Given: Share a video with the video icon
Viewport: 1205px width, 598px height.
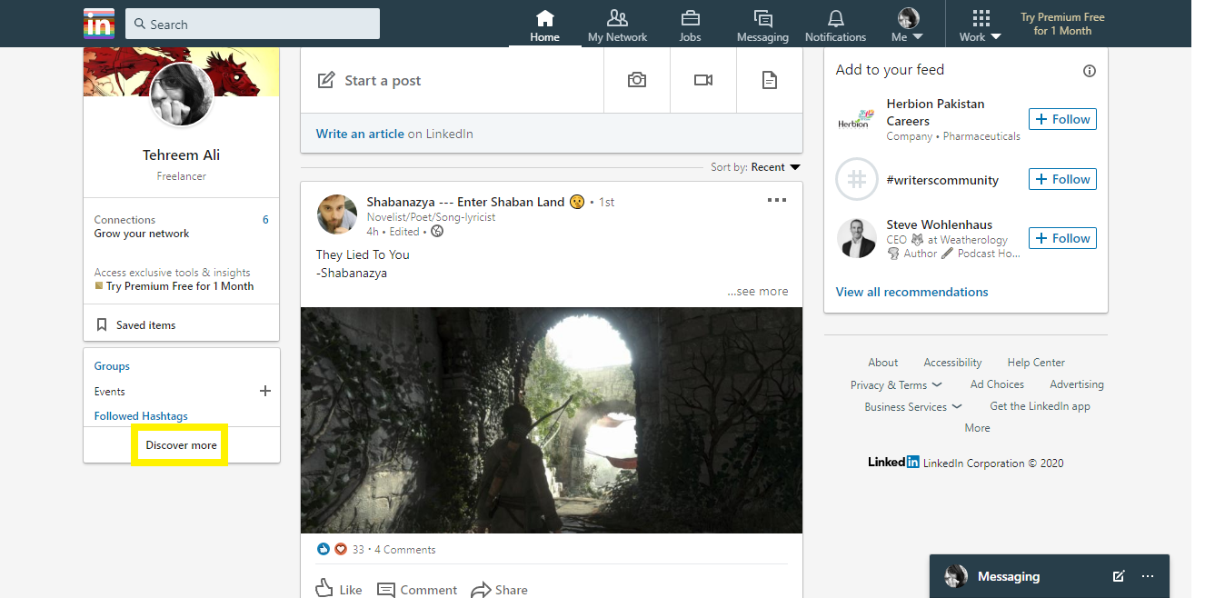Looking at the screenshot, I should point(703,80).
